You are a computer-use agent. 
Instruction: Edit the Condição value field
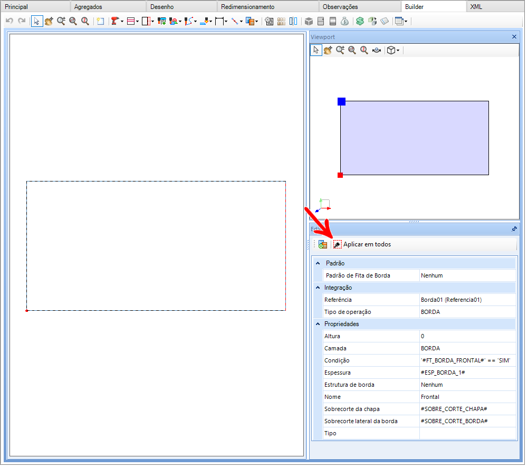click(468, 361)
